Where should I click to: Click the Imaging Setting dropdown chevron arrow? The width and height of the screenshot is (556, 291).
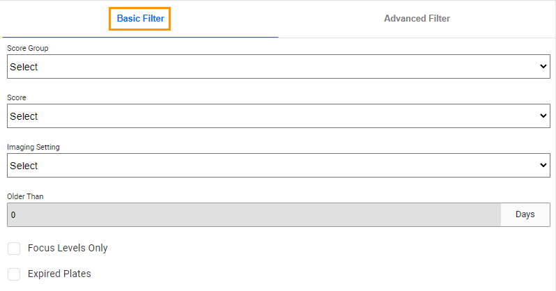coord(543,166)
